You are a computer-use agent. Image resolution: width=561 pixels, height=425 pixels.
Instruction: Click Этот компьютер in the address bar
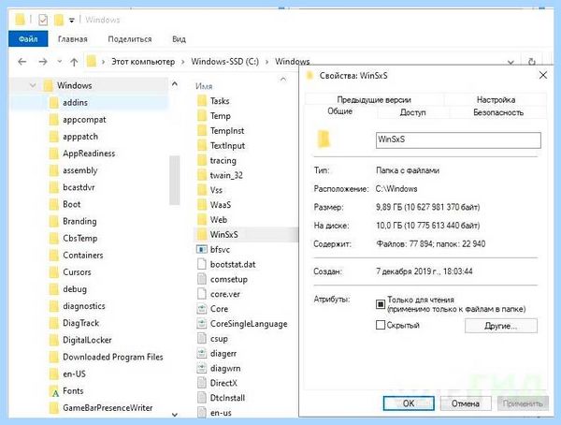tap(143, 62)
